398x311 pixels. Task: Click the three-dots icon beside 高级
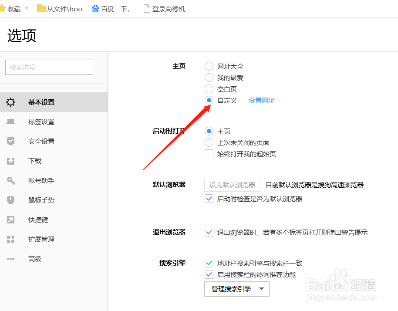(x=10, y=259)
